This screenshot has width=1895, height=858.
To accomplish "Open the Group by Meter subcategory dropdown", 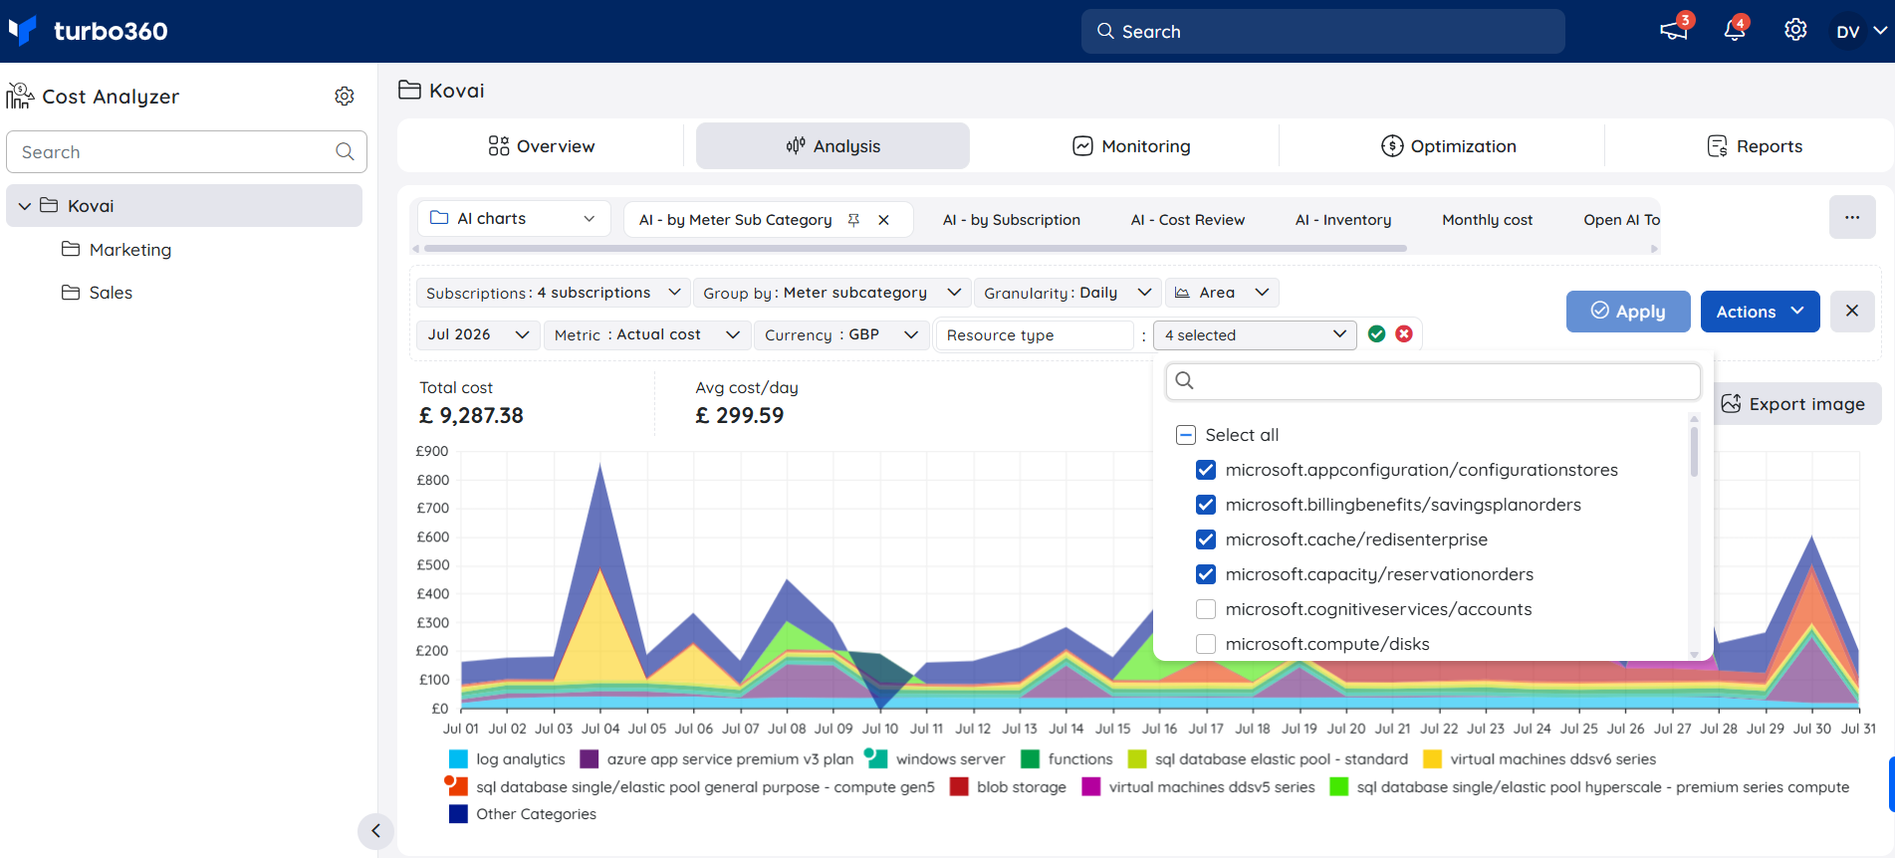I will [x=831, y=293].
